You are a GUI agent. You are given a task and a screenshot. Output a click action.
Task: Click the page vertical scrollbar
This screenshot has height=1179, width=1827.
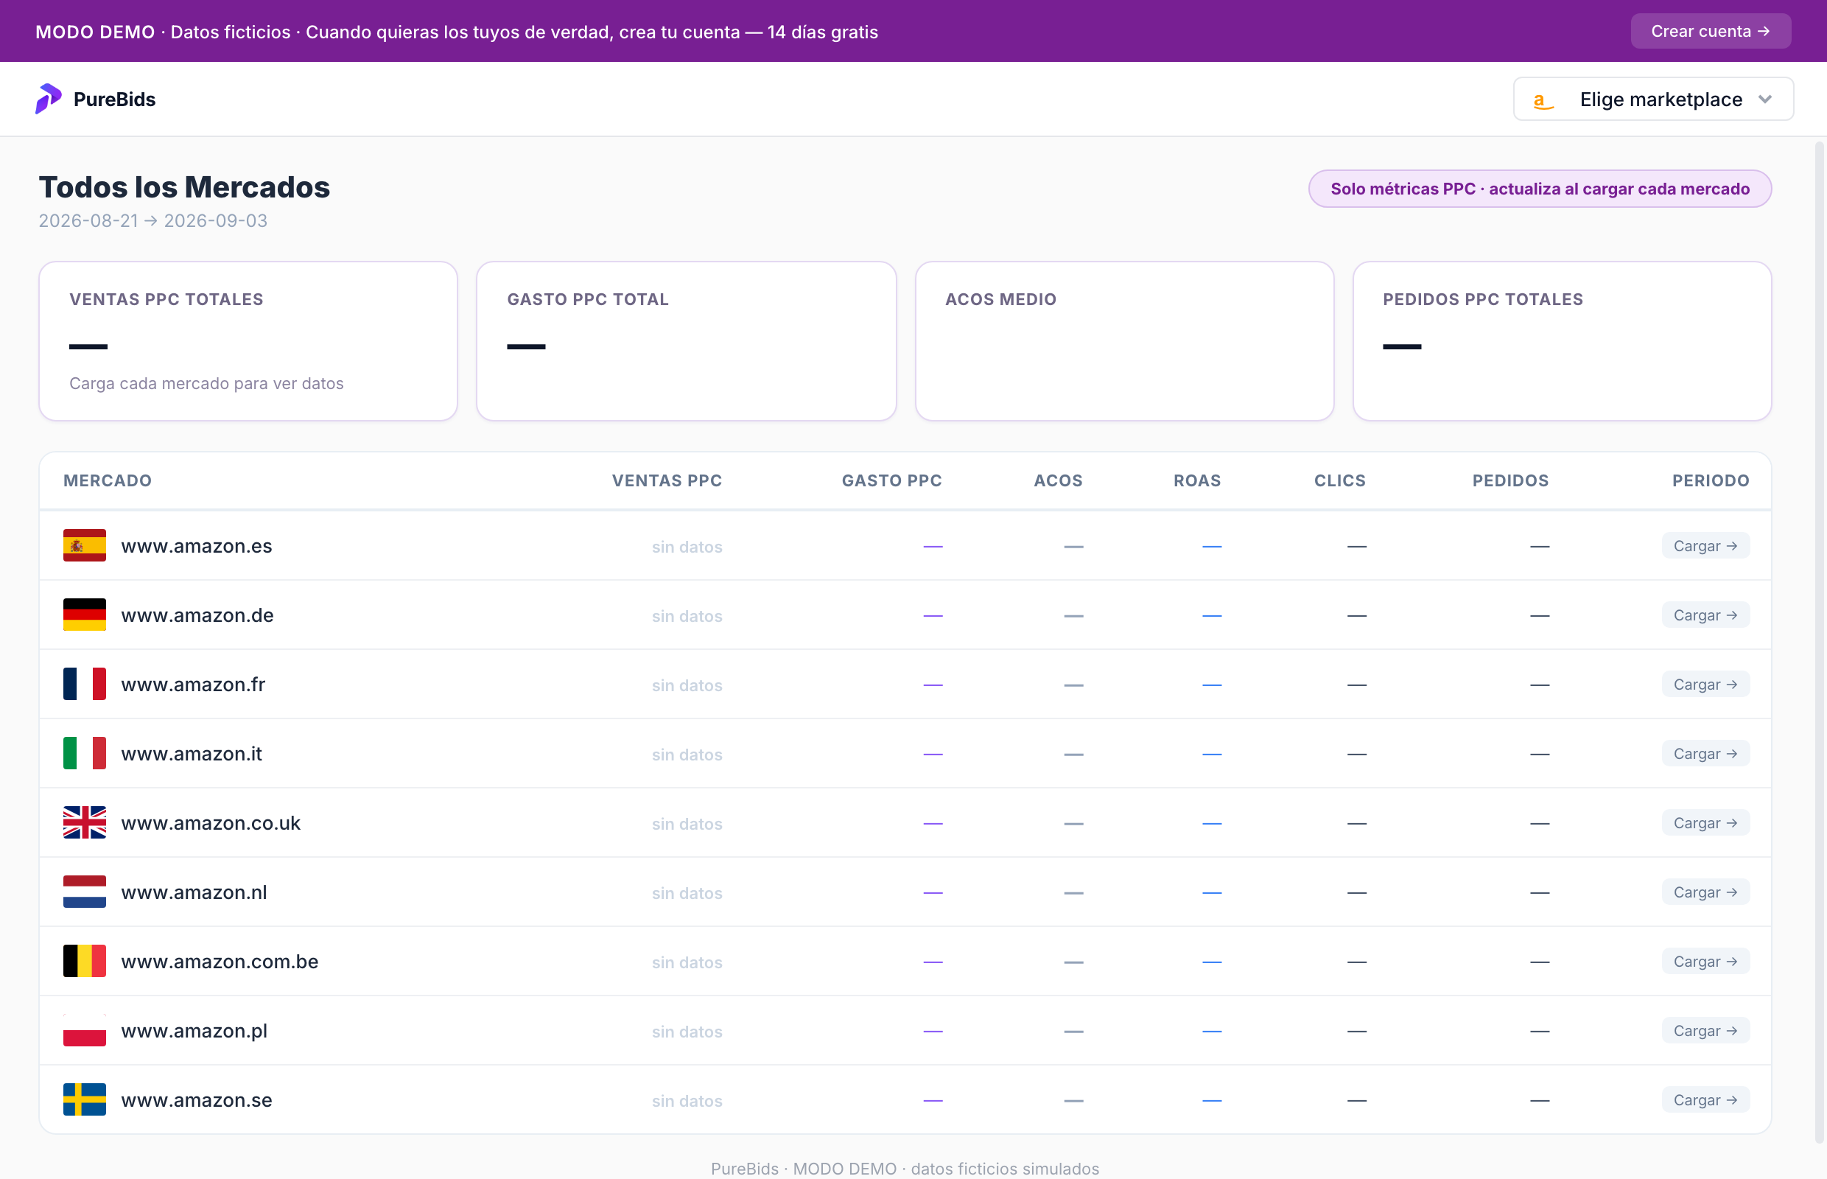click(1820, 643)
